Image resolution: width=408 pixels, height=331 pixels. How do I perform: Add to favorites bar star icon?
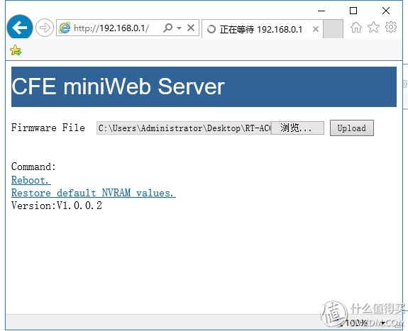[16, 50]
